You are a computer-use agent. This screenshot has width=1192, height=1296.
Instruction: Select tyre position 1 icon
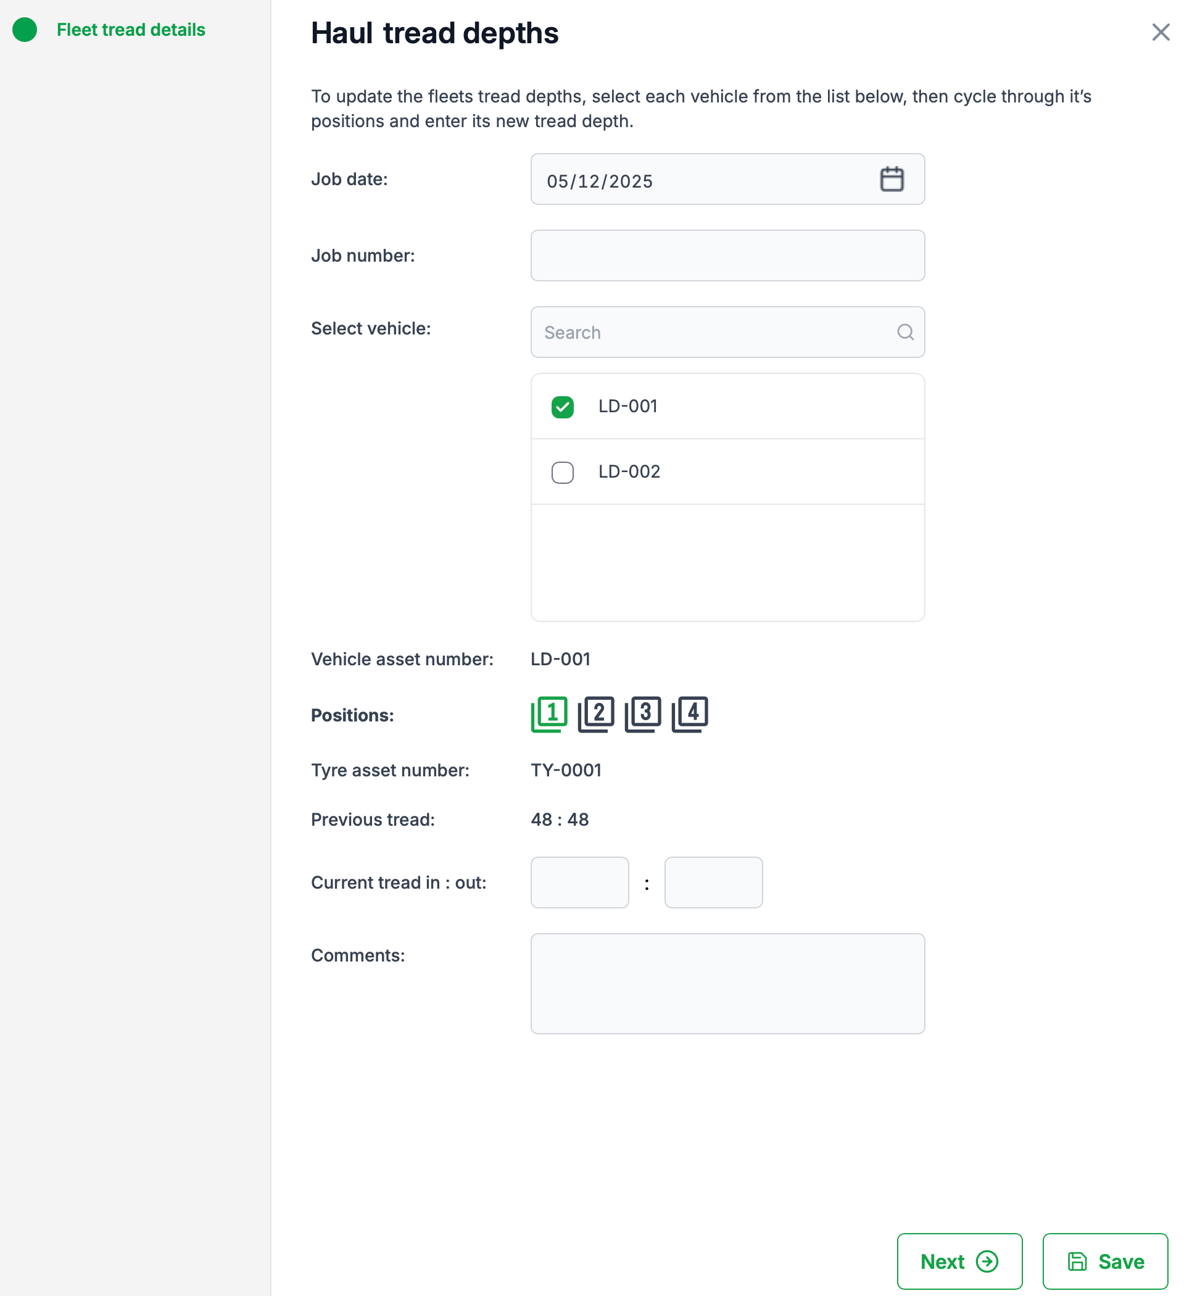549,713
